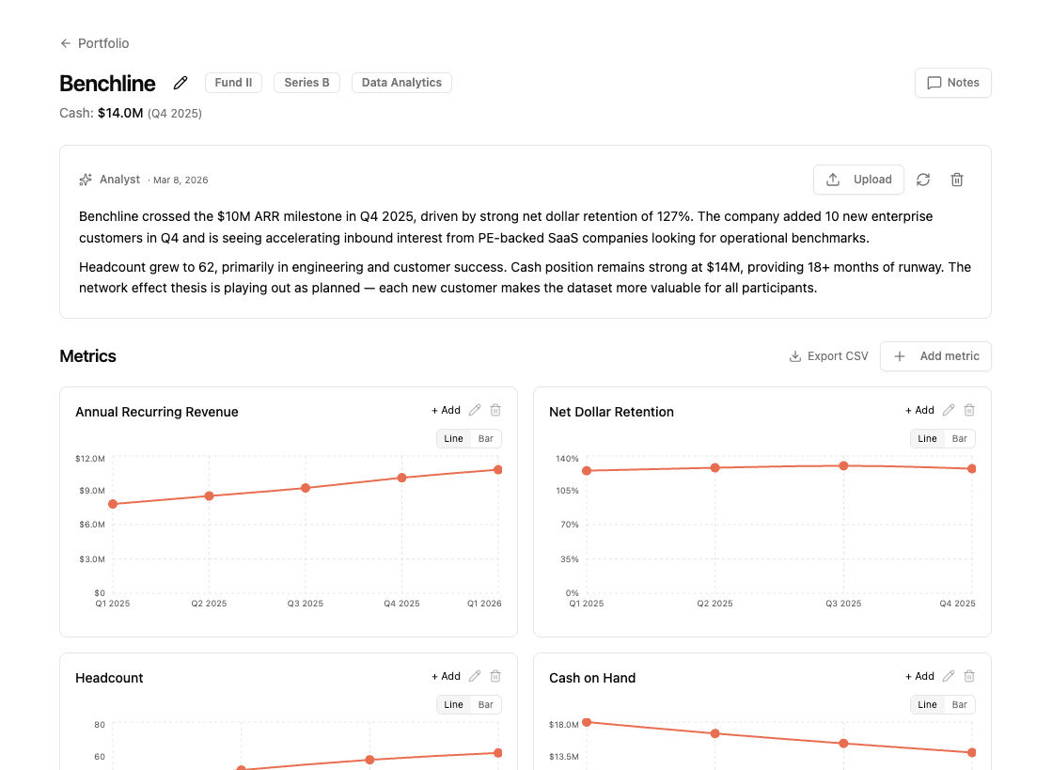Edit the Benchline company name pencil icon
This screenshot has width=1052, height=770.
pos(181,83)
